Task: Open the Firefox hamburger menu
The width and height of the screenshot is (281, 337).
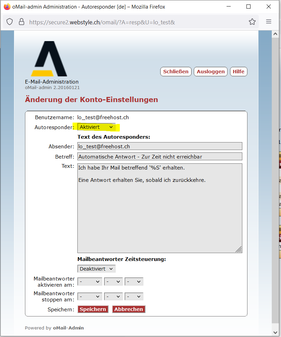Action: point(269,22)
